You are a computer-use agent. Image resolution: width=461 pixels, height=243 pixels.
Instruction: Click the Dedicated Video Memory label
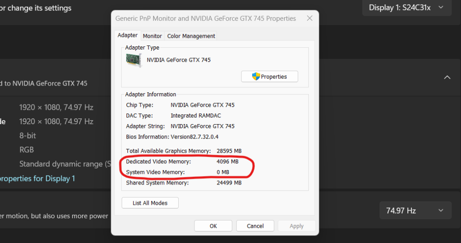point(158,161)
